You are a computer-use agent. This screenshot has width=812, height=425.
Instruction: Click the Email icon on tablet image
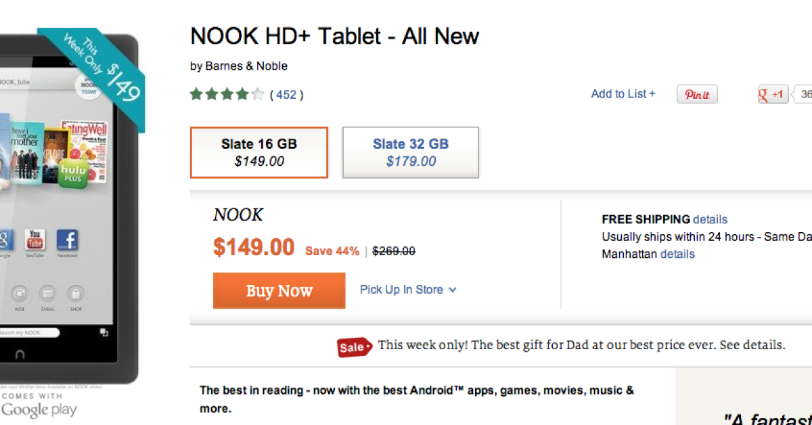coord(47,294)
